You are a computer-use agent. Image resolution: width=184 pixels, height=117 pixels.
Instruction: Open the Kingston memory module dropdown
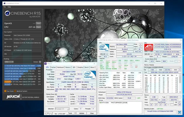[x=163, y=67]
